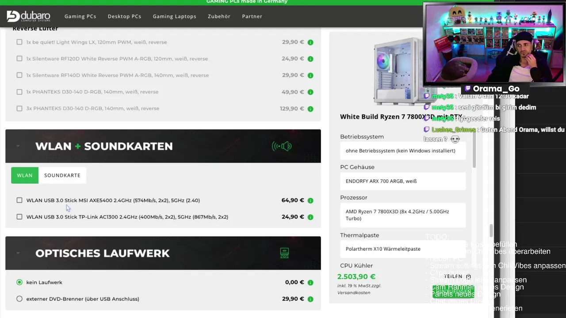Click the Thermalpaste label
The height and width of the screenshot is (318, 566).
359,235
